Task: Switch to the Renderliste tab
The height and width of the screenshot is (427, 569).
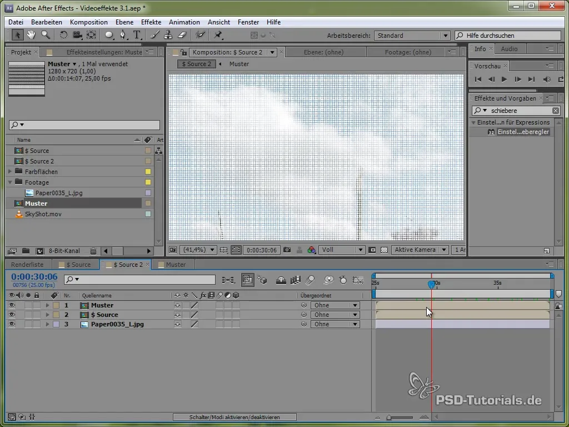Action: [27, 265]
